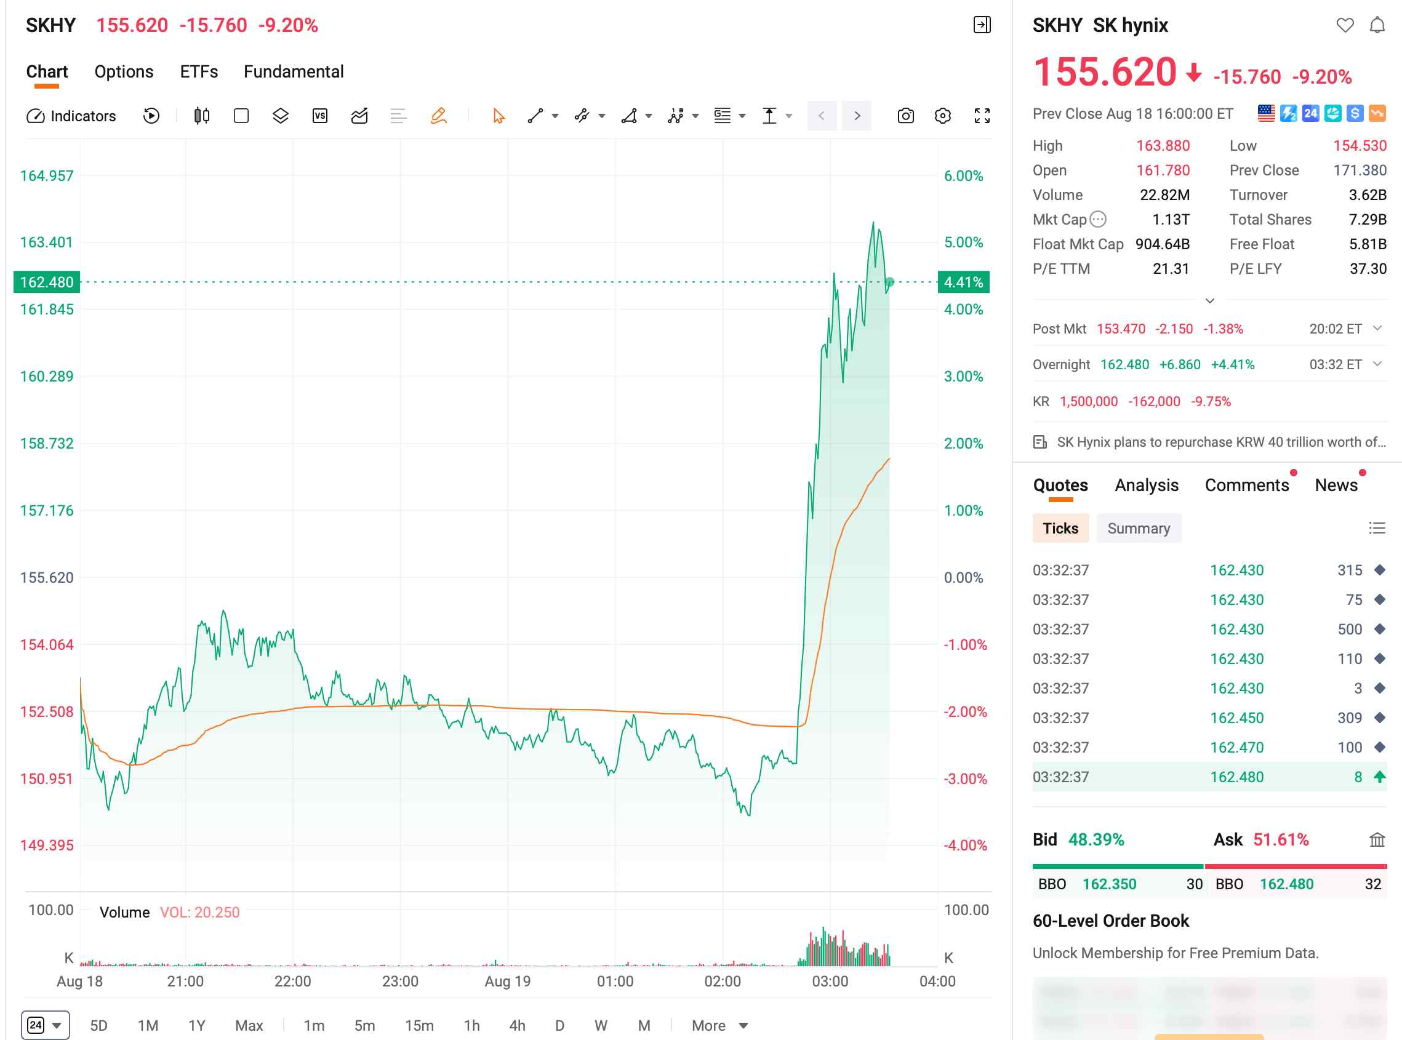Screen dimensions: 1402x1040
Task: Select the 5D time range
Action: [x=98, y=1025]
